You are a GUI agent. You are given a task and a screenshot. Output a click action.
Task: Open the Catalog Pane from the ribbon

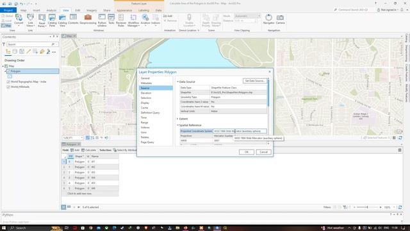[x=52, y=21]
